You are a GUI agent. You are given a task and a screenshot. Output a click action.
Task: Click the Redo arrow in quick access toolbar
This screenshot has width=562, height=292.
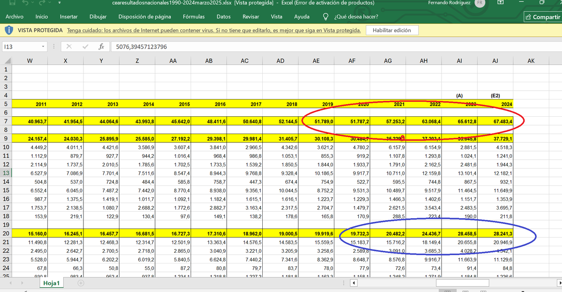42,3
